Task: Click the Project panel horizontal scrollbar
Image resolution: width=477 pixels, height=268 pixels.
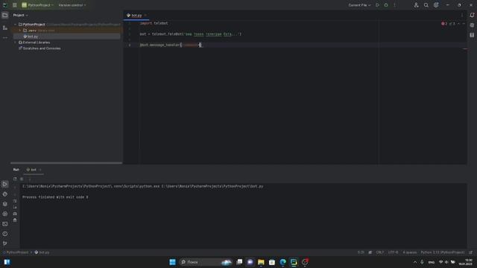Action: point(66,163)
